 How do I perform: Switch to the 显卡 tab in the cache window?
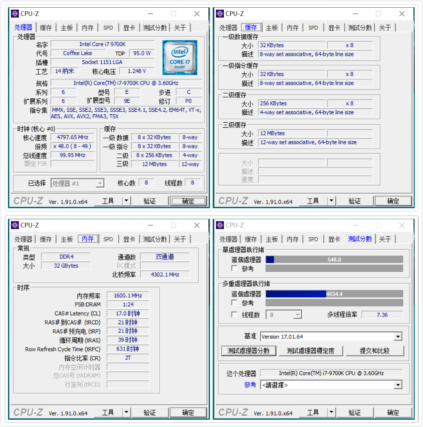pos(334,28)
